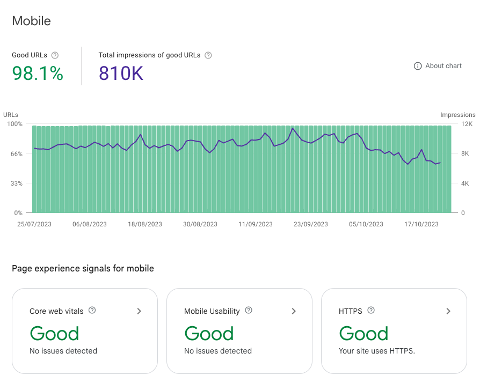The image size is (480, 390).
Task: Click Good status in Core web vitals card
Action: pyautogui.click(x=54, y=334)
